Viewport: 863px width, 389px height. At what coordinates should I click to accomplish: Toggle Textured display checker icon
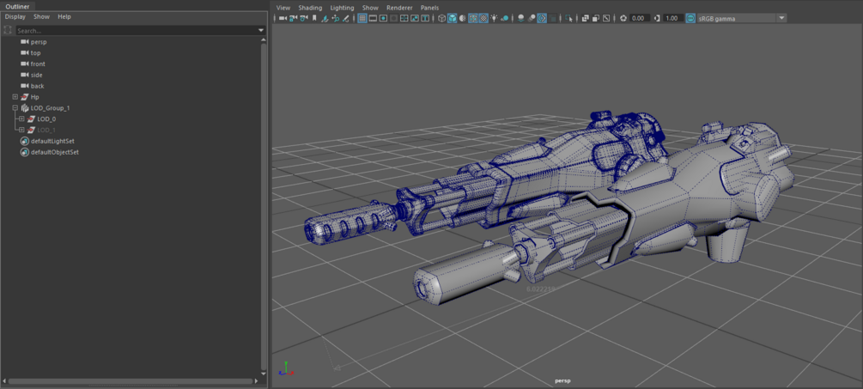483,18
